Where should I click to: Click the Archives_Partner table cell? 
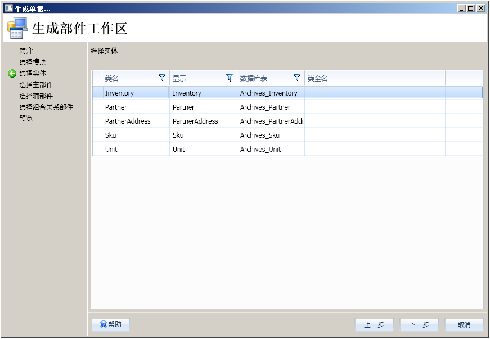271,107
